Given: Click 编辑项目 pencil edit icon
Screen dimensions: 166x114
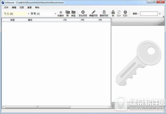Looking at the screenshot, I should (x=93, y=13).
